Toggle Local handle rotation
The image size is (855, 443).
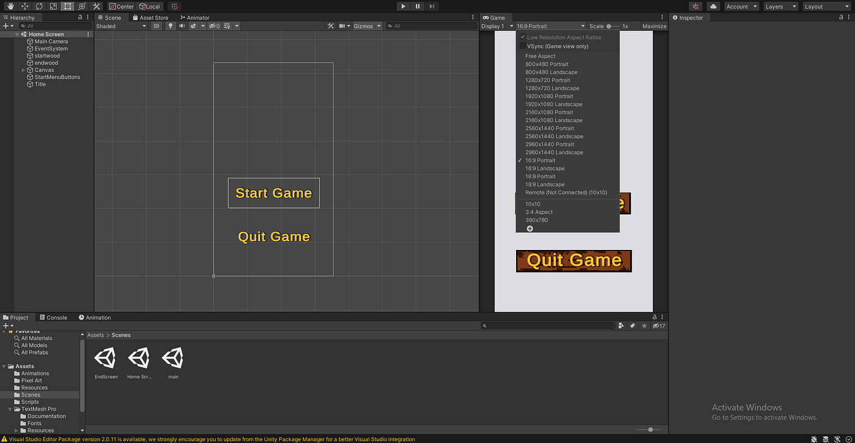150,6
